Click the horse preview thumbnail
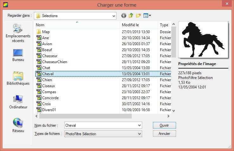Viewport: 234px width, 151px height. click(203, 40)
